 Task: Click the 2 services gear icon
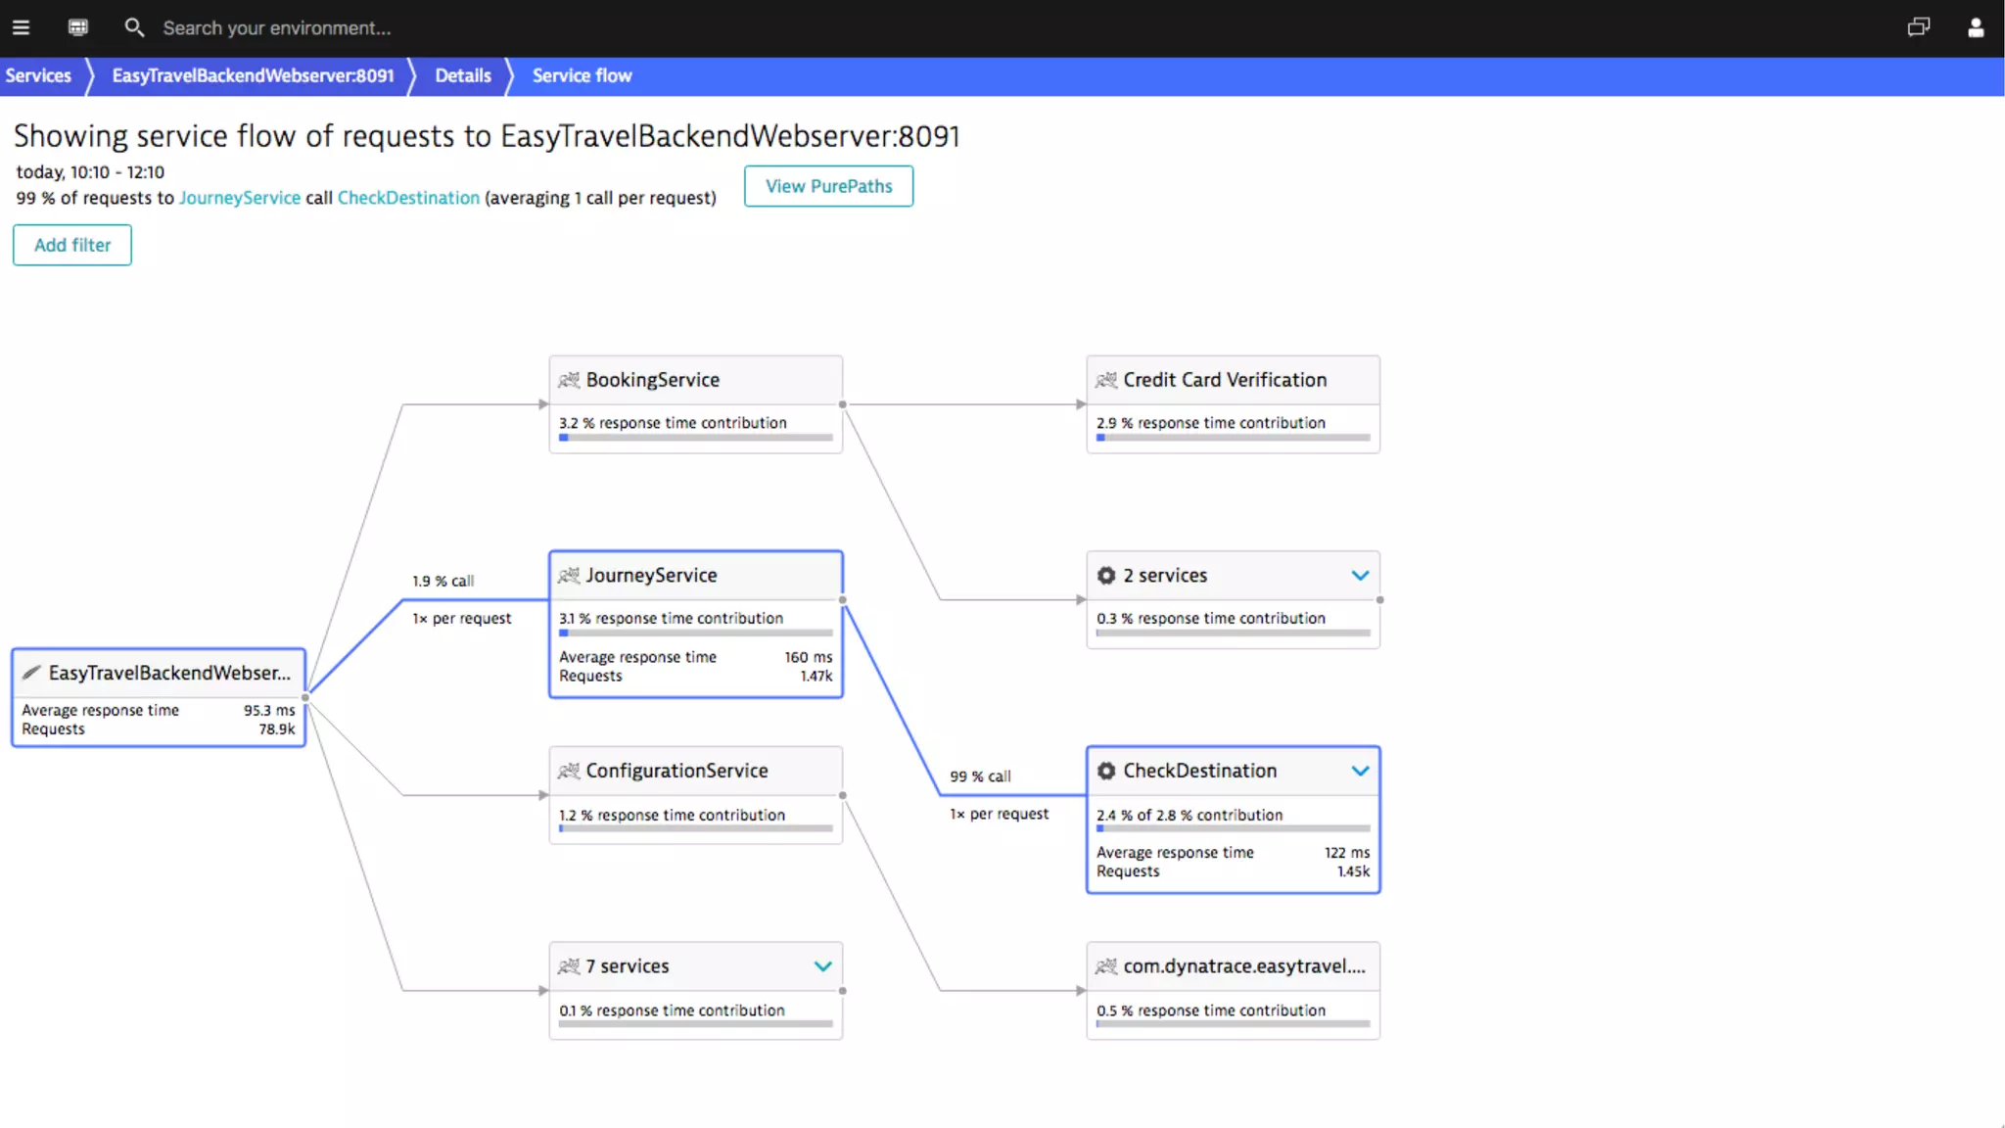point(1106,576)
